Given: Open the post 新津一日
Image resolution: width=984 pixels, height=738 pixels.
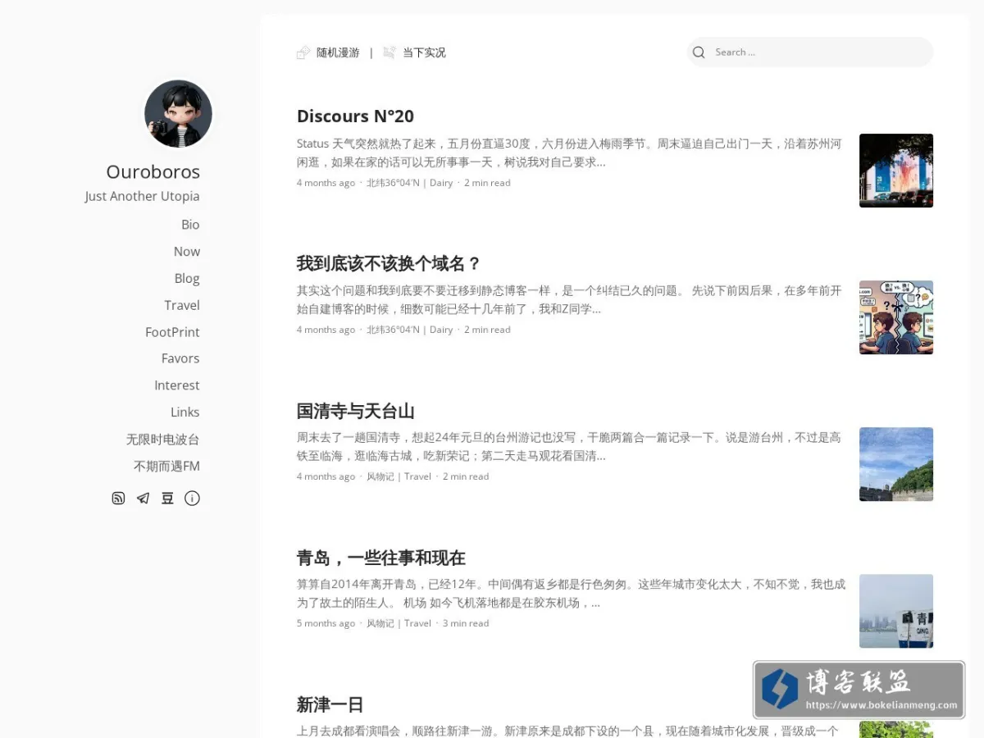Looking at the screenshot, I should (x=330, y=705).
